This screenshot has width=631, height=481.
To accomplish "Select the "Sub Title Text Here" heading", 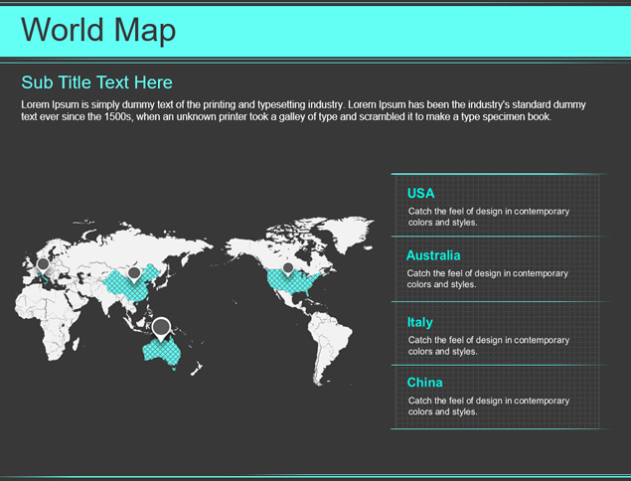I will click(96, 82).
